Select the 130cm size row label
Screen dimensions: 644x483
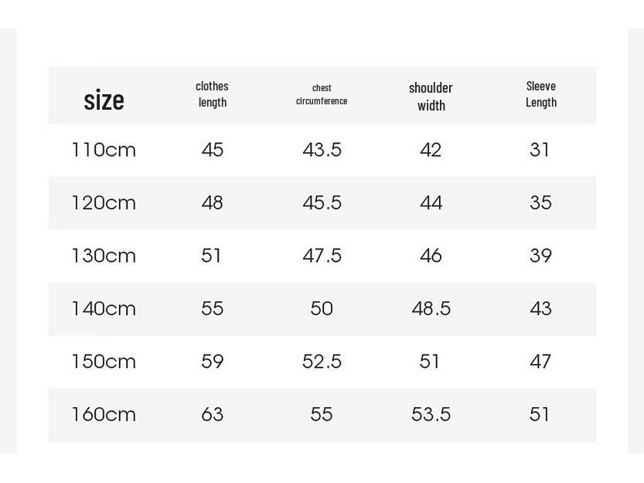pos(104,256)
